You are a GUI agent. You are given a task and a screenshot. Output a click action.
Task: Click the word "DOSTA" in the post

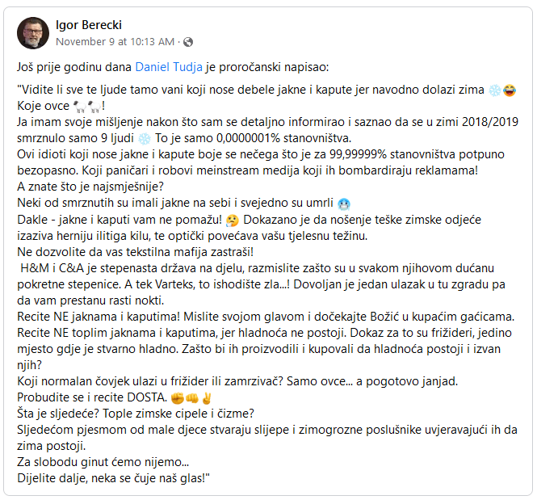click(145, 397)
